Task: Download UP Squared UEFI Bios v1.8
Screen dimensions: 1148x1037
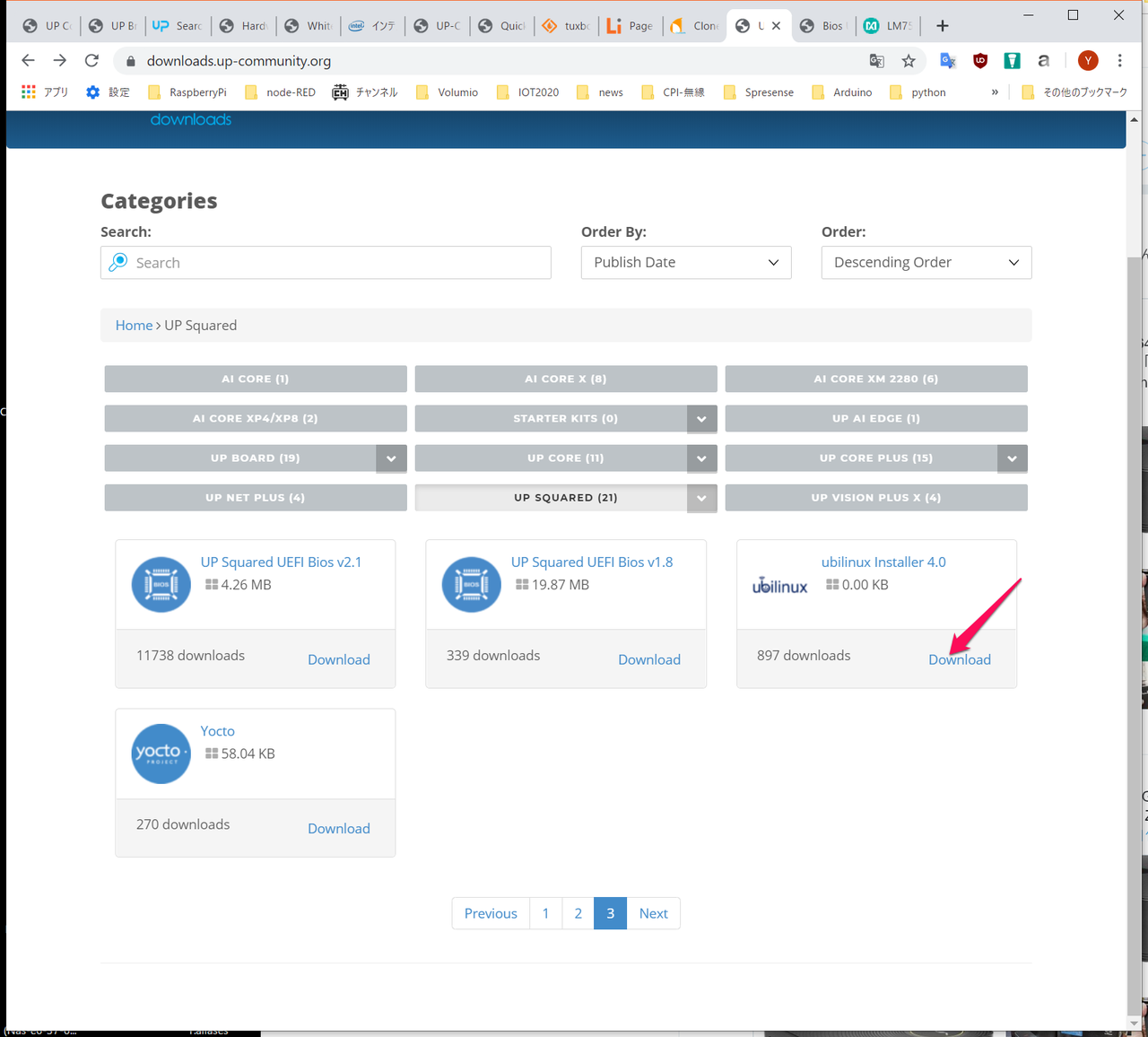Action: (649, 659)
